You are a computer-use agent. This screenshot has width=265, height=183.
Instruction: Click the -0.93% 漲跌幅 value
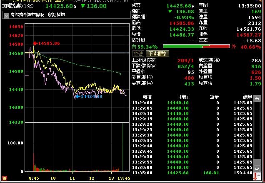click(x=184, y=17)
